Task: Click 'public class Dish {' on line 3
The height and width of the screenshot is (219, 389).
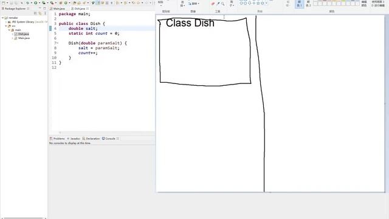Action: [82, 24]
